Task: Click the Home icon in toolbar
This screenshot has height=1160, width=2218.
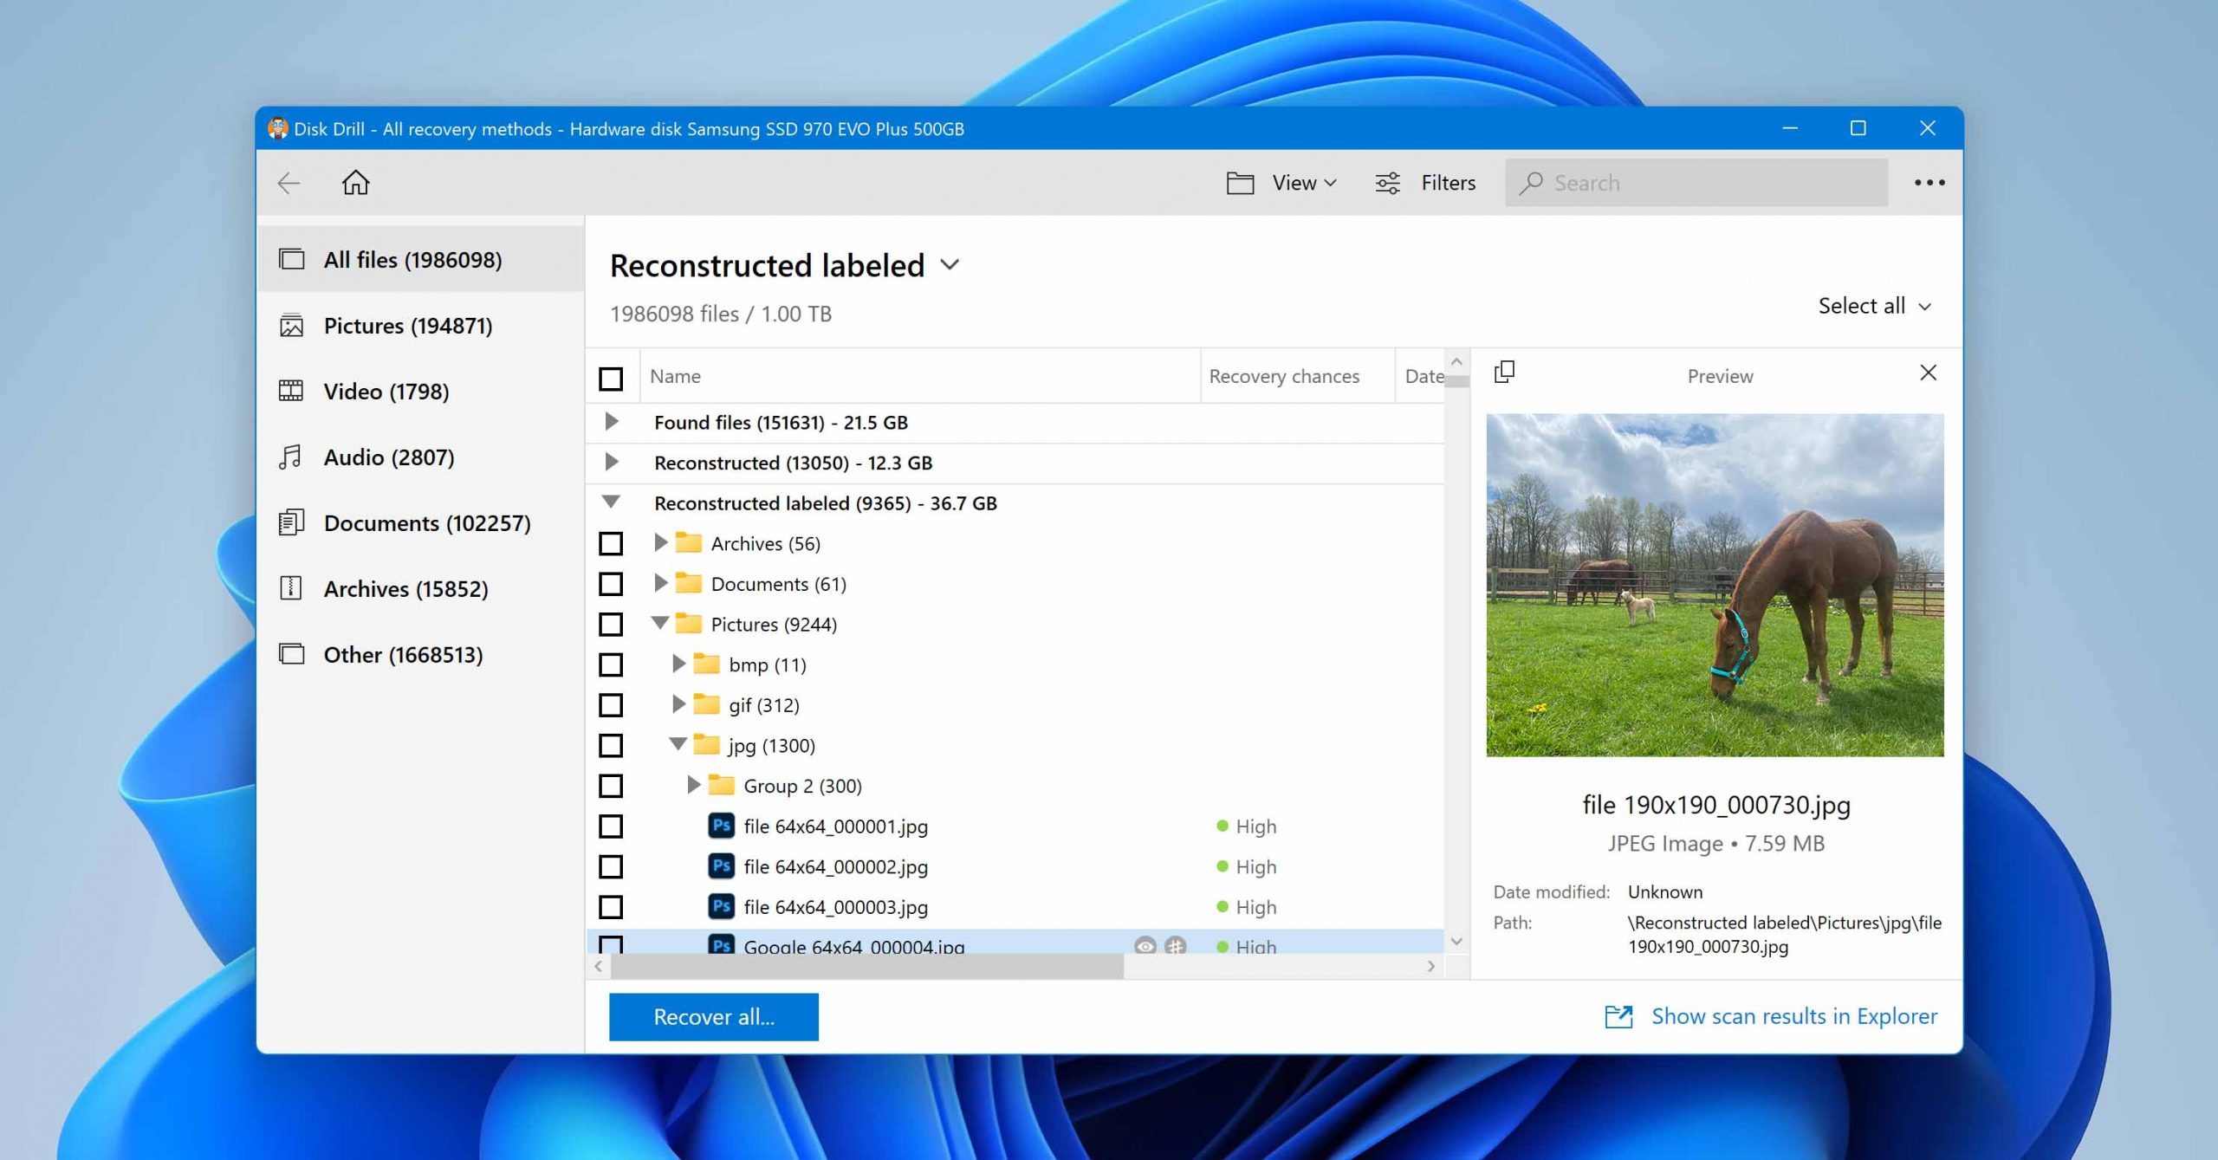Action: [355, 183]
